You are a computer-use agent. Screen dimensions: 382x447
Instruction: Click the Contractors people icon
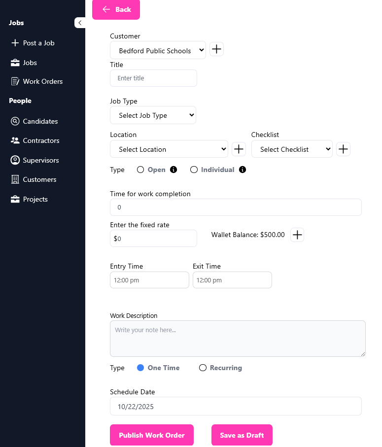pos(15,140)
